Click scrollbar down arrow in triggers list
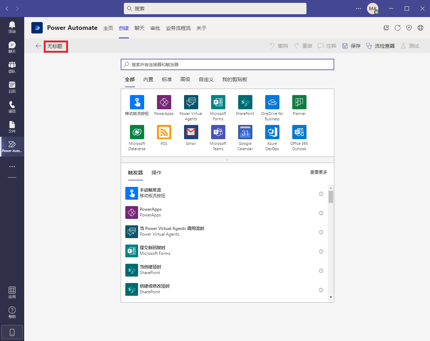The height and width of the screenshot is (341, 430). point(331,297)
